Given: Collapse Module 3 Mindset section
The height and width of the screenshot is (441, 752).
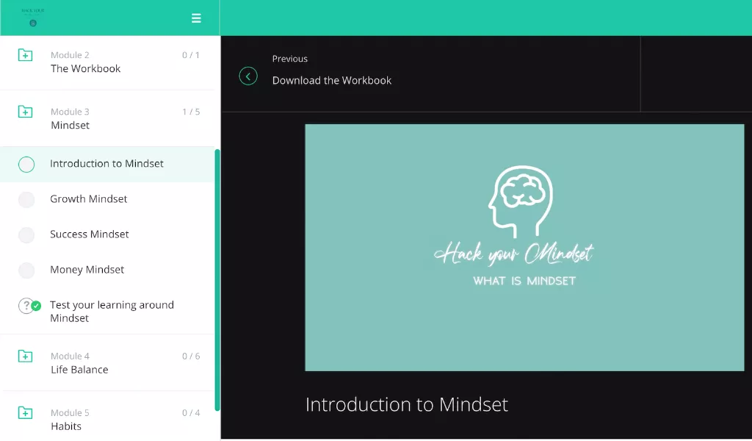Looking at the screenshot, I should (107, 118).
